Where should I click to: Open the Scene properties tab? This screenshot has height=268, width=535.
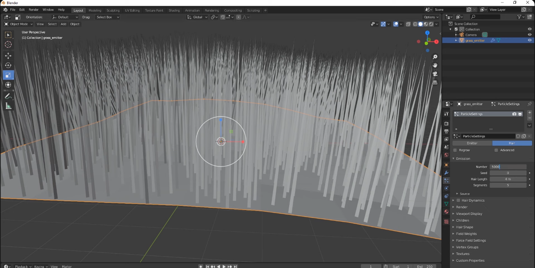pyautogui.click(x=446, y=147)
